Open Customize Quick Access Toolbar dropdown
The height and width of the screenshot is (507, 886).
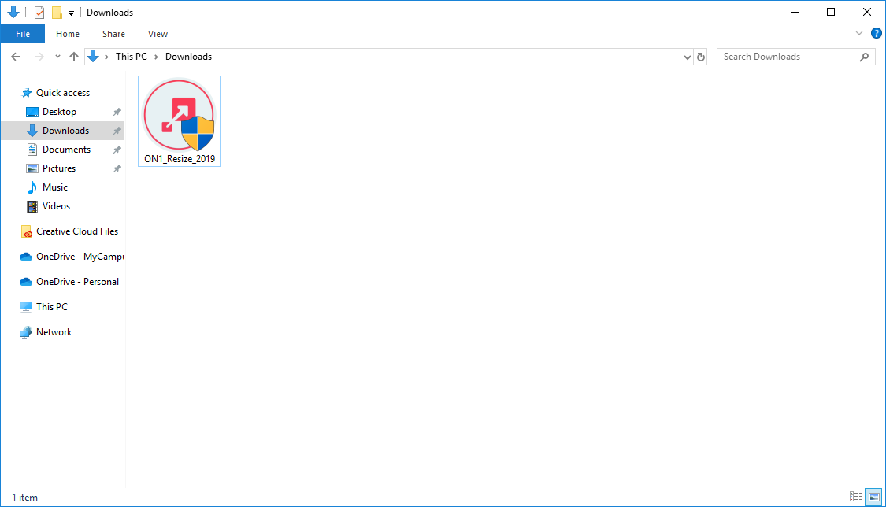point(71,13)
